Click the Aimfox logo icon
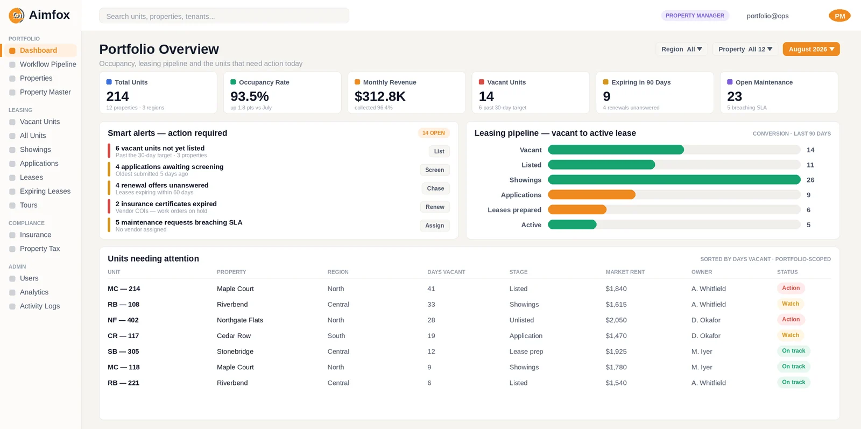Image resolution: width=861 pixels, height=429 pixels. [17, 16]
